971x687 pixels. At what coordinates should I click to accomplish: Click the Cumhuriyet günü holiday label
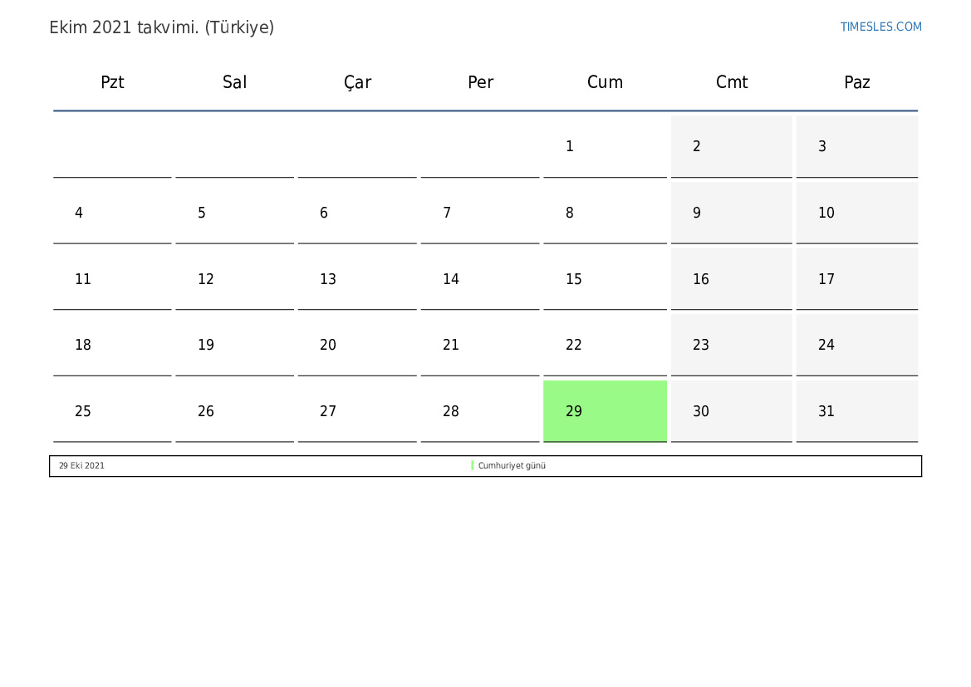click(x=512, y=466)
